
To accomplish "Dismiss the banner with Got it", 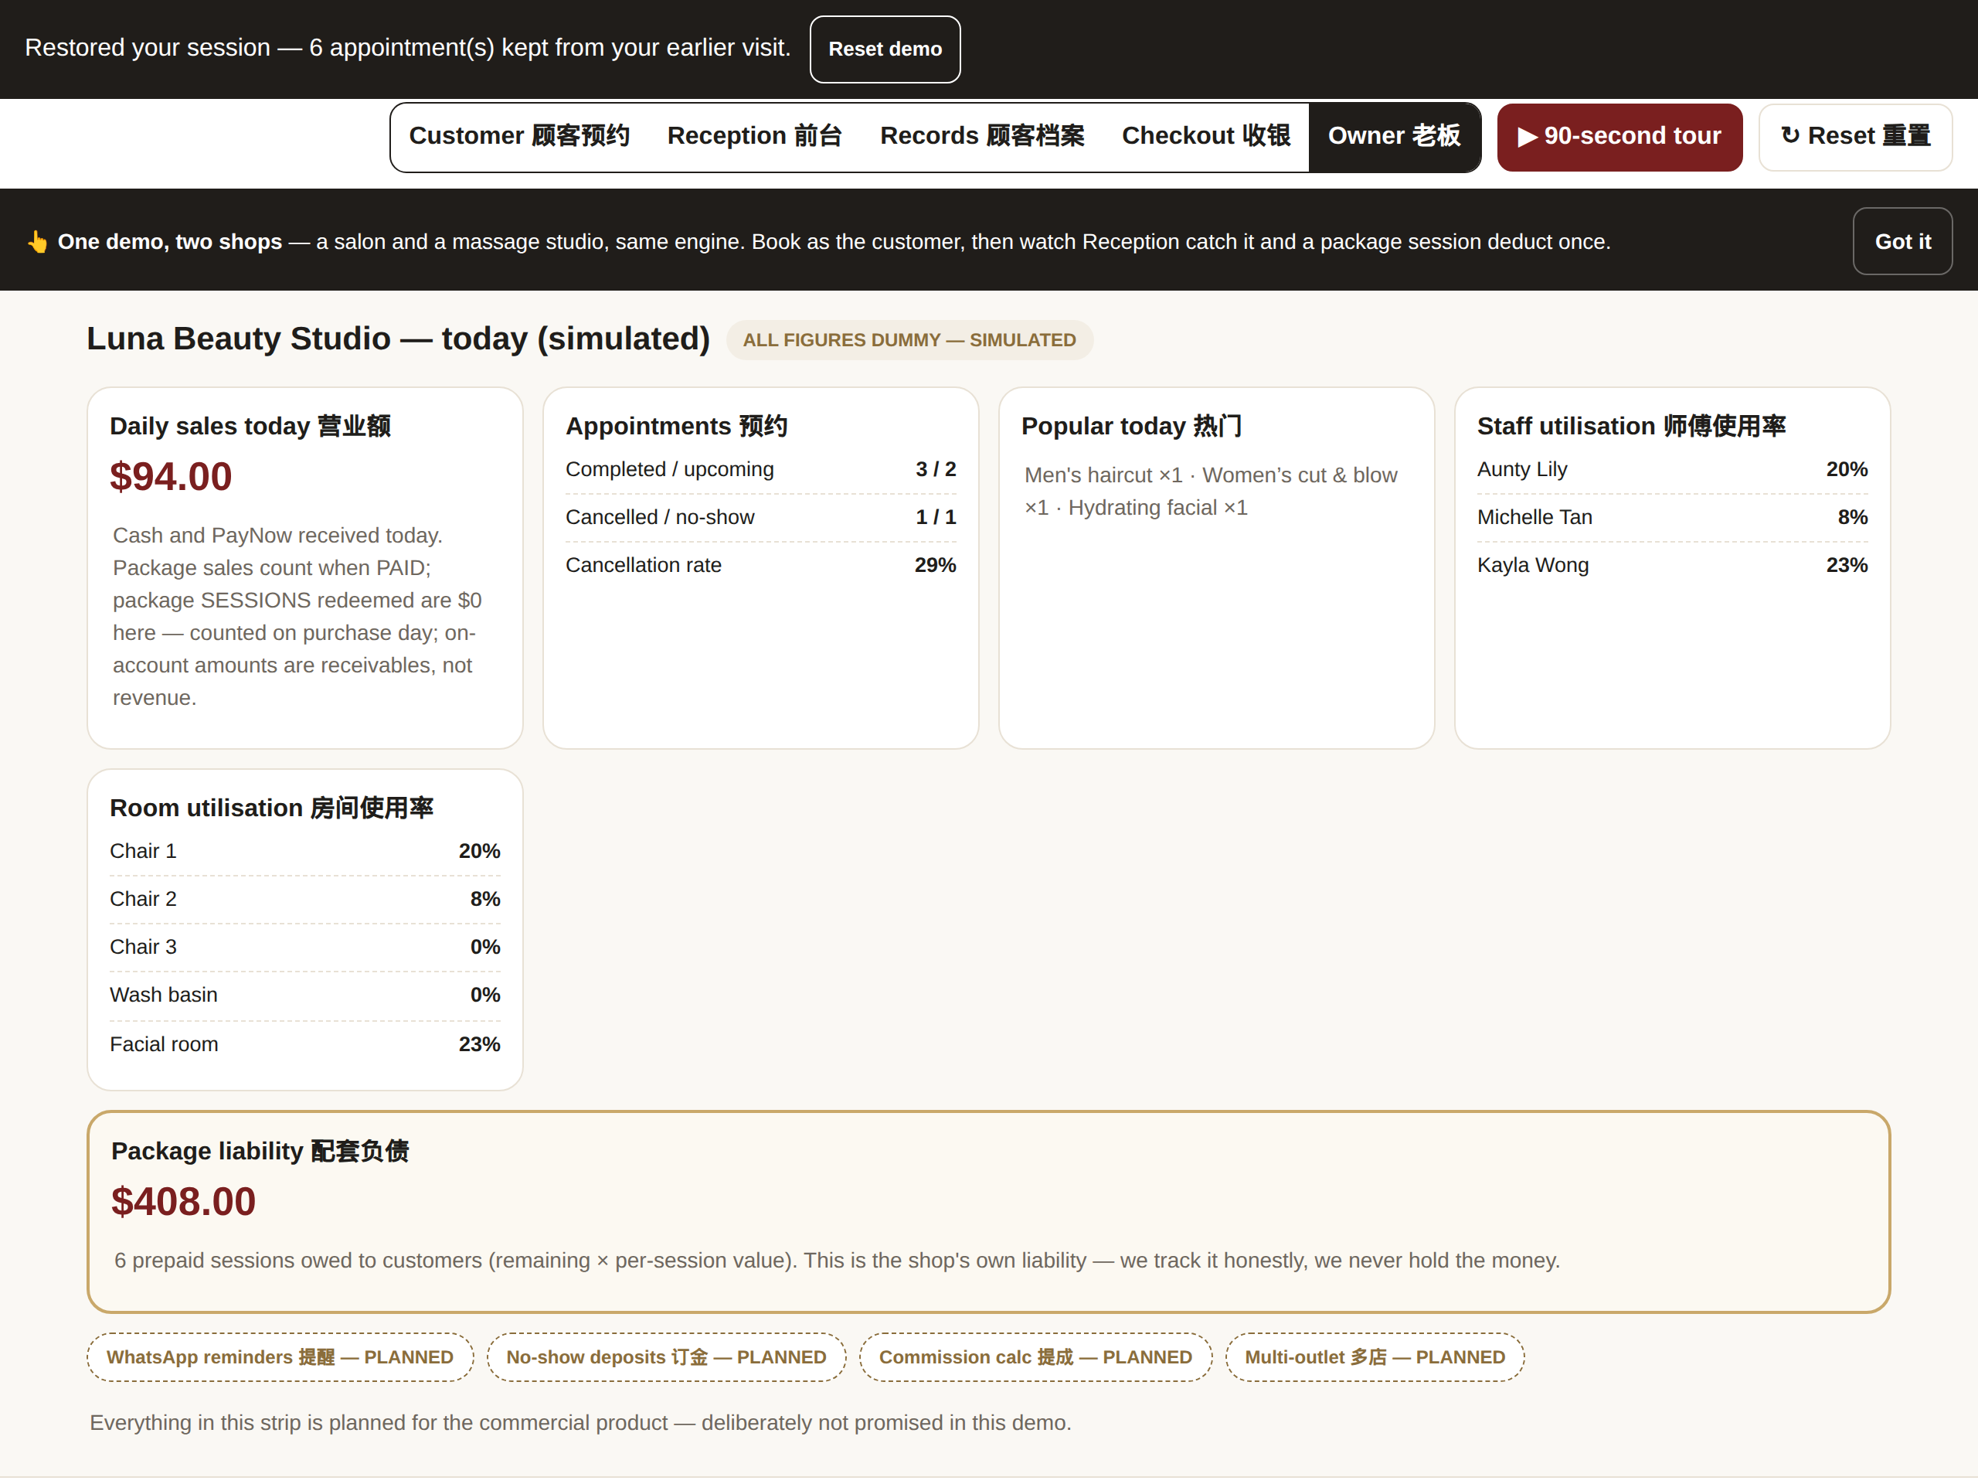I will pyautogui.click(x=1902, y=241).
